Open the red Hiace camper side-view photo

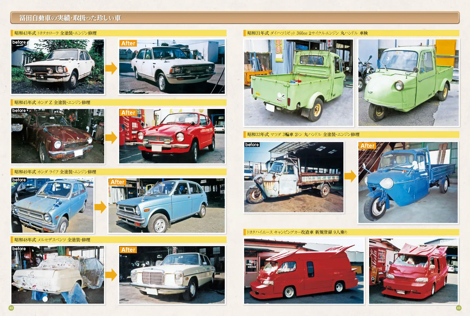coord(304,271)
